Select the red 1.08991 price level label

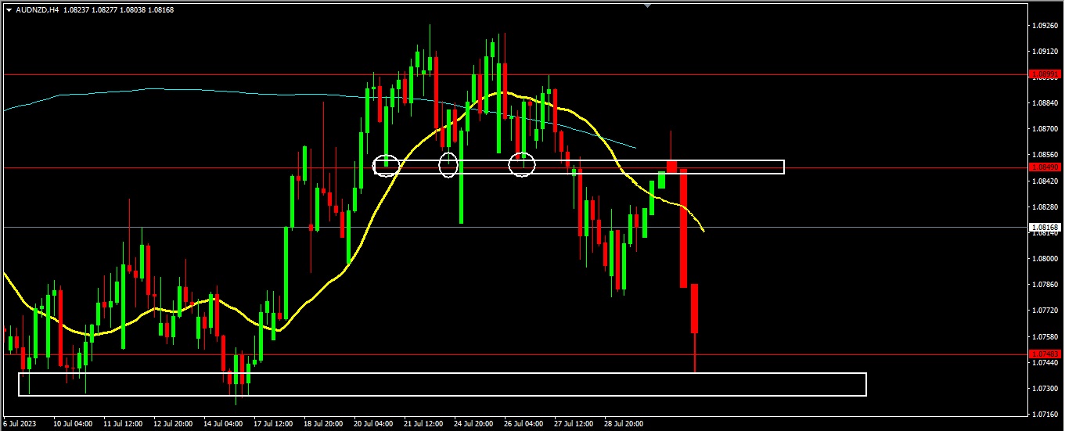(x=1045, y=74)
